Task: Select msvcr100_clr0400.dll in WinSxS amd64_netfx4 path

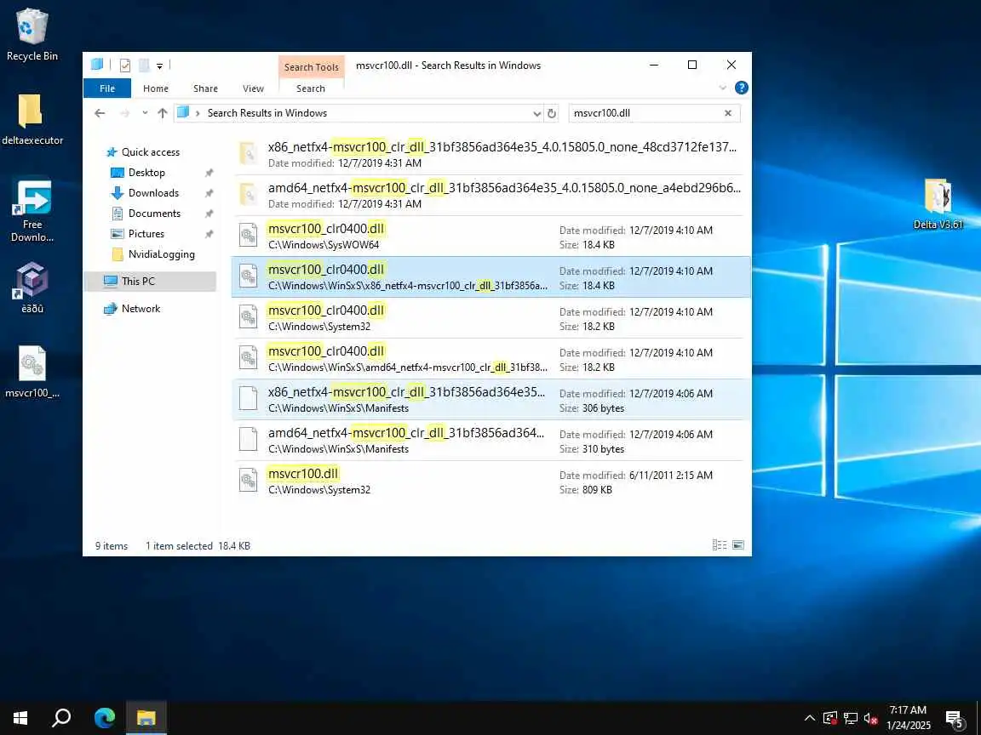Action: 491,359
